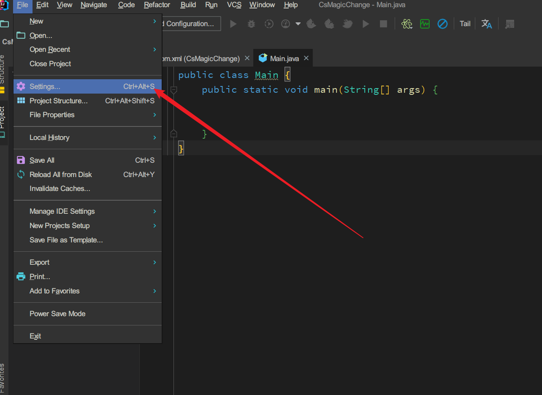
Task: Open the Navigate menu
Action: [x=94, y=5]
